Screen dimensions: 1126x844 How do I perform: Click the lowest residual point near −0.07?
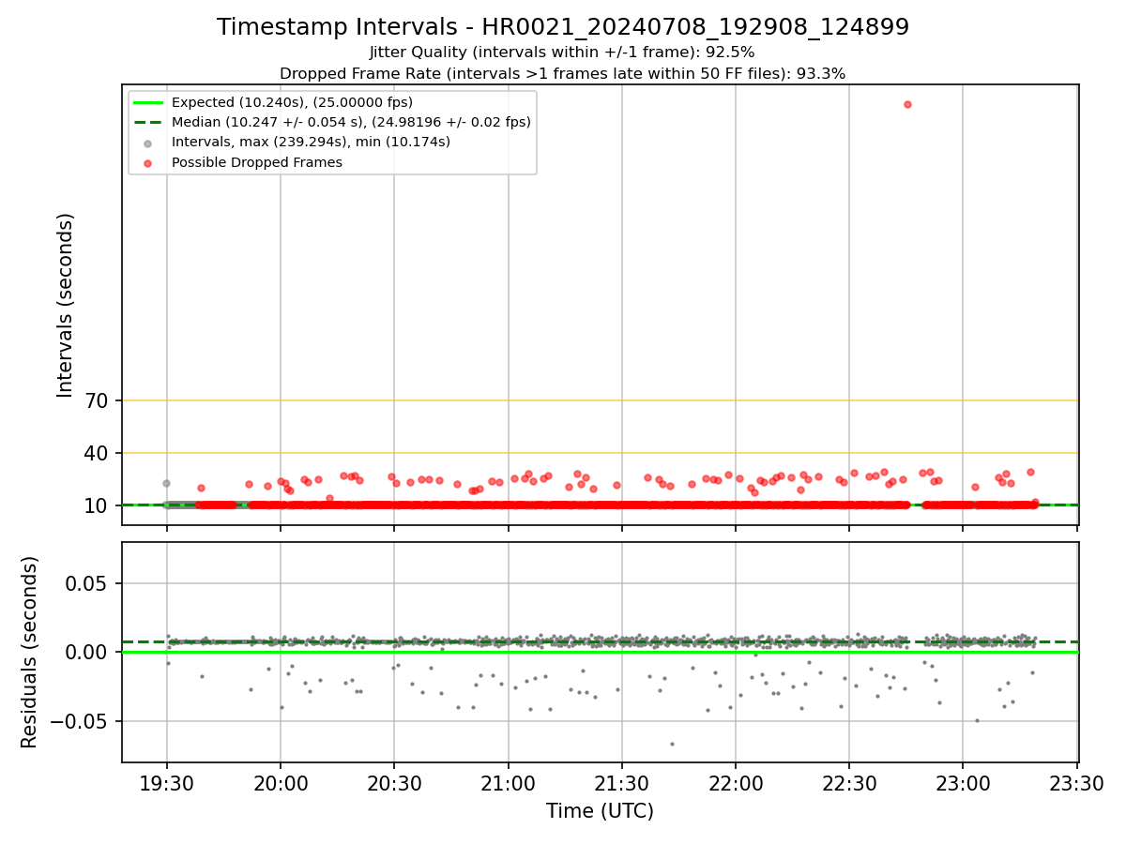click(x=672, y=745)
